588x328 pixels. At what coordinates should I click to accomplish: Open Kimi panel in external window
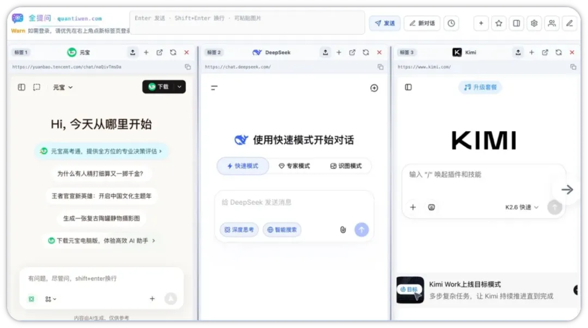pyautogui.click(x=545, y=52)
